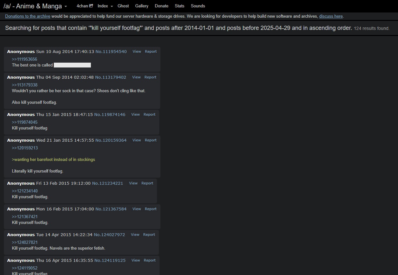
Task: Click the '124 results found.' text
Action: click(372, 28)
